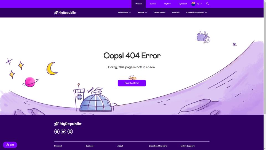The image size is (266, 150).
Task: Open the Twitter social icon
Action: click(x=63, y=131)
